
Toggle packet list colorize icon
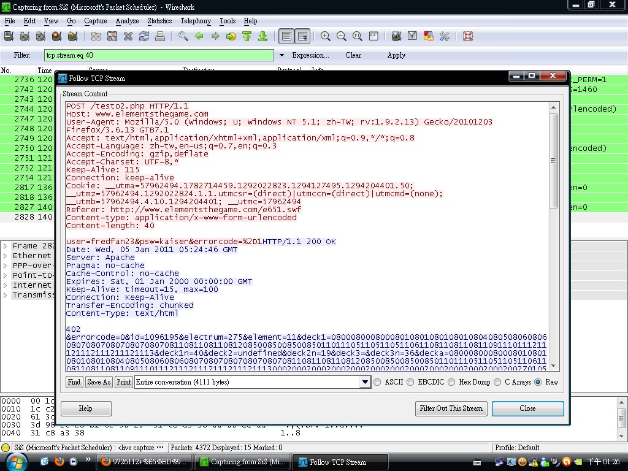point(286,36)
